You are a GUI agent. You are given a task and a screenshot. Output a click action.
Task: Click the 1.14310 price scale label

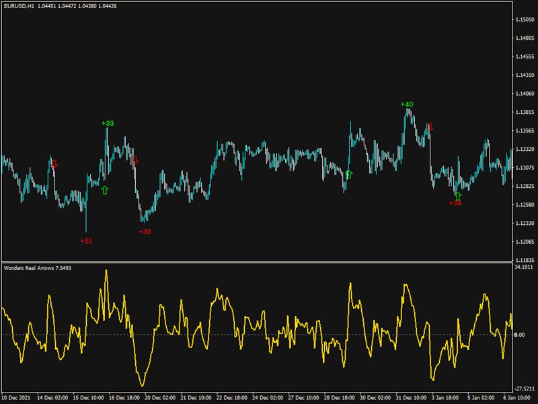pyautogui.click(x=525, y=75)
